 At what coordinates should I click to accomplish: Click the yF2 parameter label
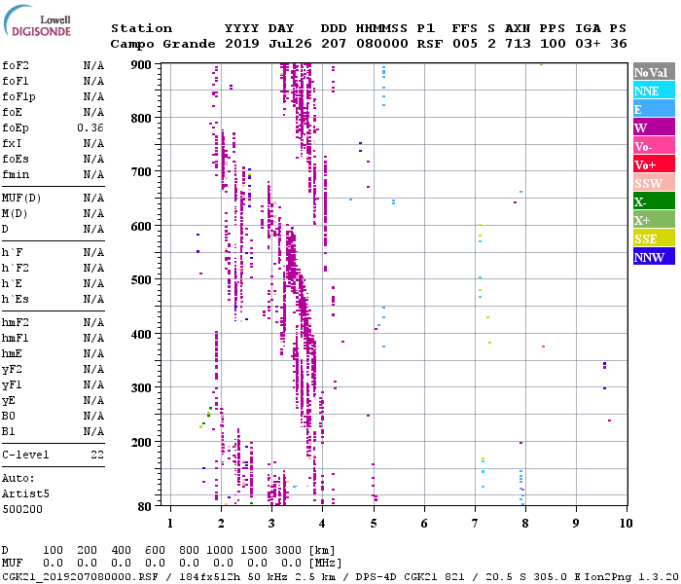coord(12,370)
